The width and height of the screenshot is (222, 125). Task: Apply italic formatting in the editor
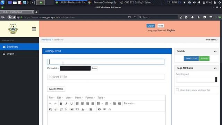(66, 103)
